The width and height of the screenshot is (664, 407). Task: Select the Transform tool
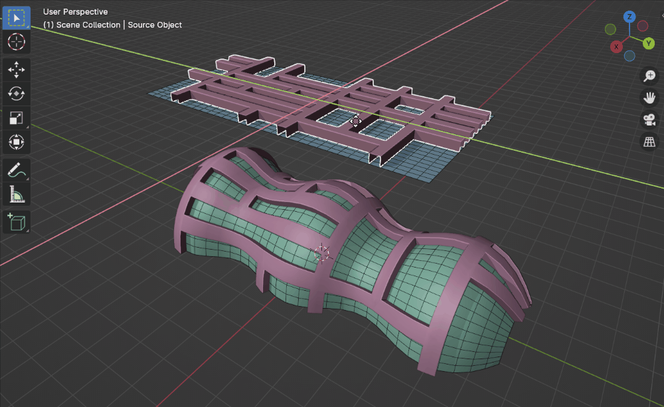[16, 142]
